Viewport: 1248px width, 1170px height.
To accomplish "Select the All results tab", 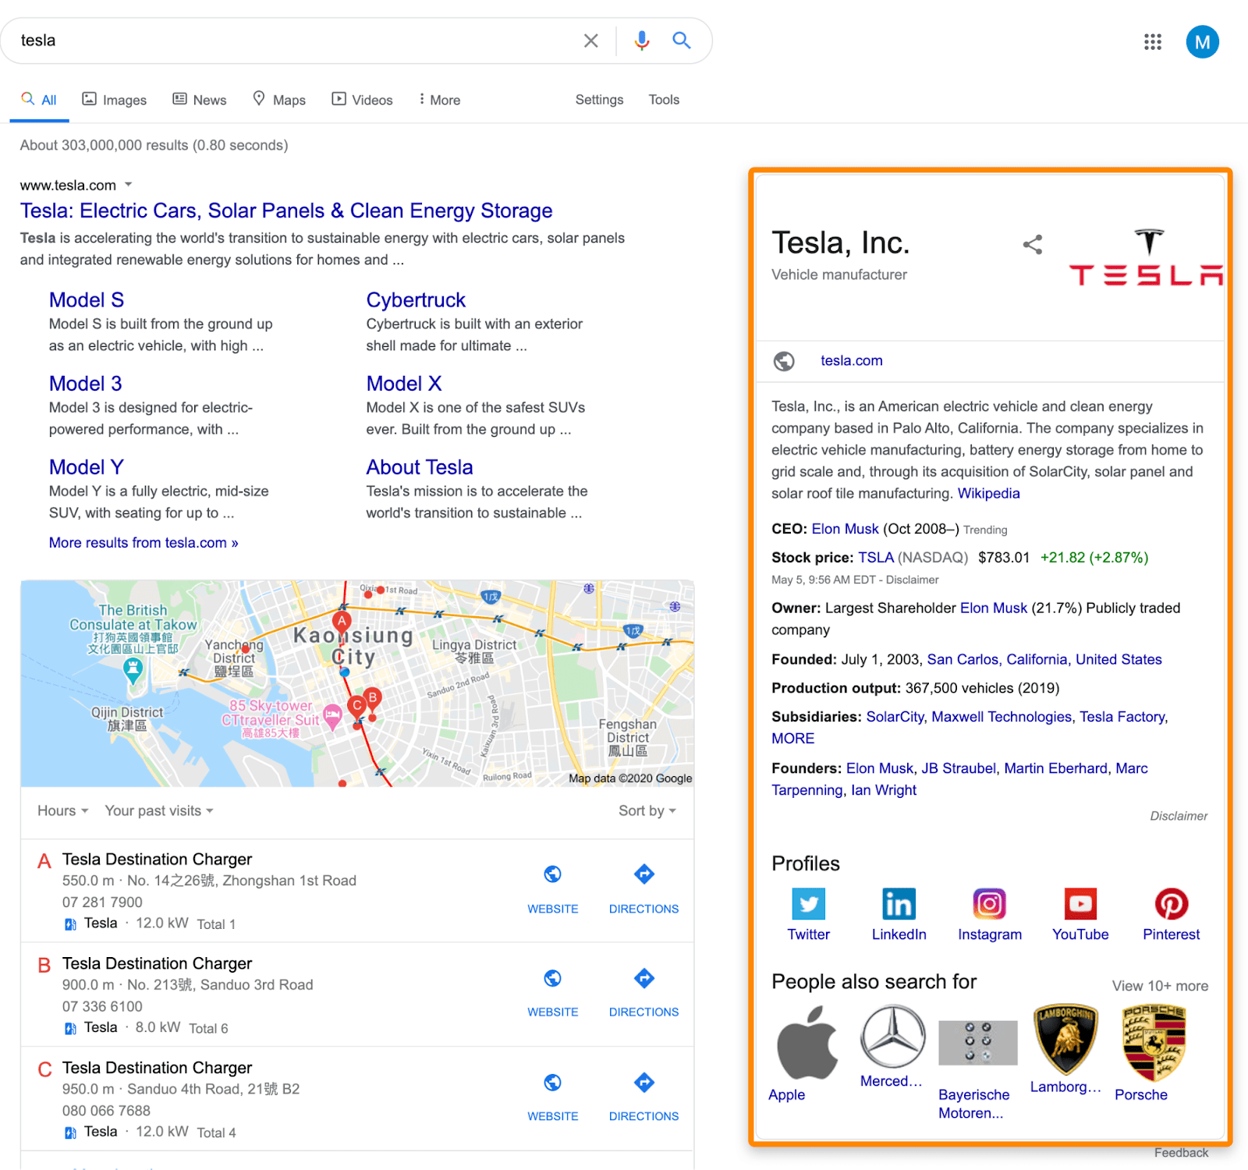I will [x=39, y=100].
